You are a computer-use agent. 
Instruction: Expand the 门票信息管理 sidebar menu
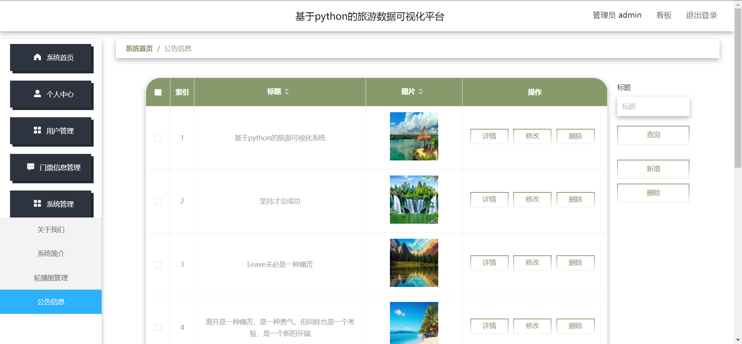point(51,167)
